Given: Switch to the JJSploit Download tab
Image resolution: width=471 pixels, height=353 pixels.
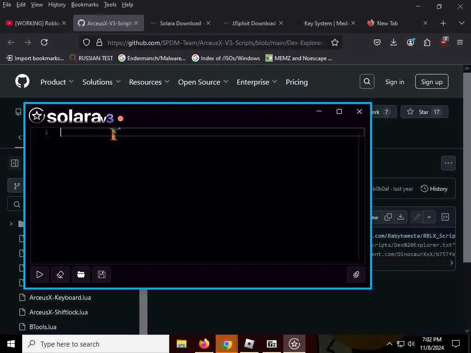Looking at the screenshot, I should point(254,23).
